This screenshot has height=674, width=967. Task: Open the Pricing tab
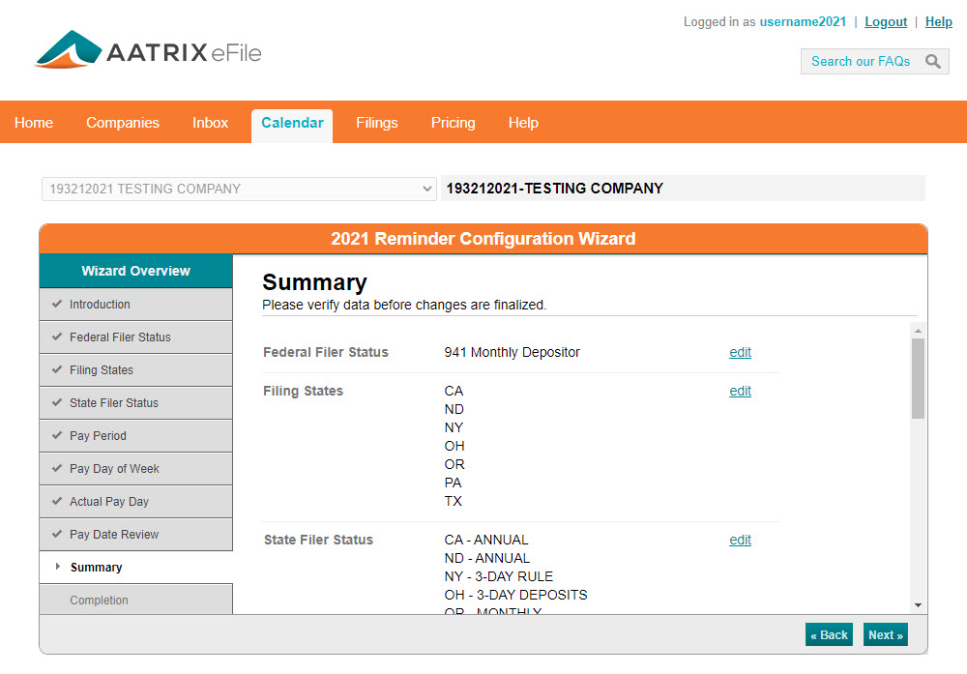coord(453,123)
